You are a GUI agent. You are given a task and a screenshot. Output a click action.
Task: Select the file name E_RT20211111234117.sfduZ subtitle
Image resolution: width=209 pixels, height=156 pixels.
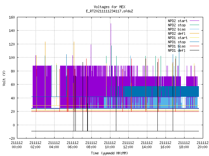click(109, 11)
